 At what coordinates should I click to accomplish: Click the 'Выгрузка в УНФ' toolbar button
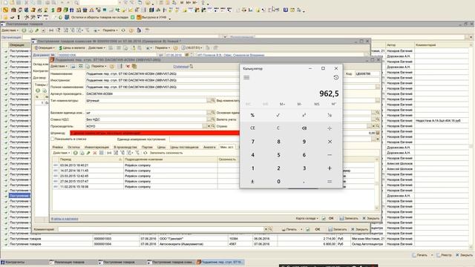(x=151, y=18)
